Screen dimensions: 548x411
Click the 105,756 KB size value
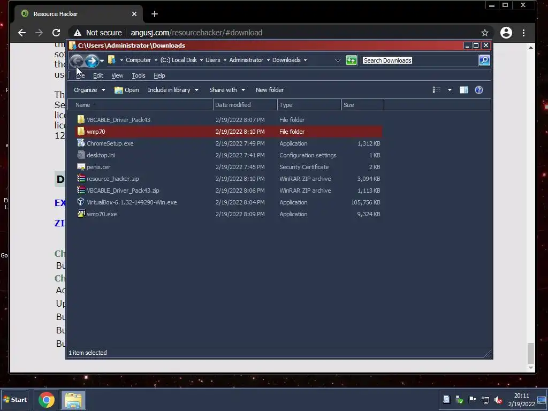coord(366,202)
